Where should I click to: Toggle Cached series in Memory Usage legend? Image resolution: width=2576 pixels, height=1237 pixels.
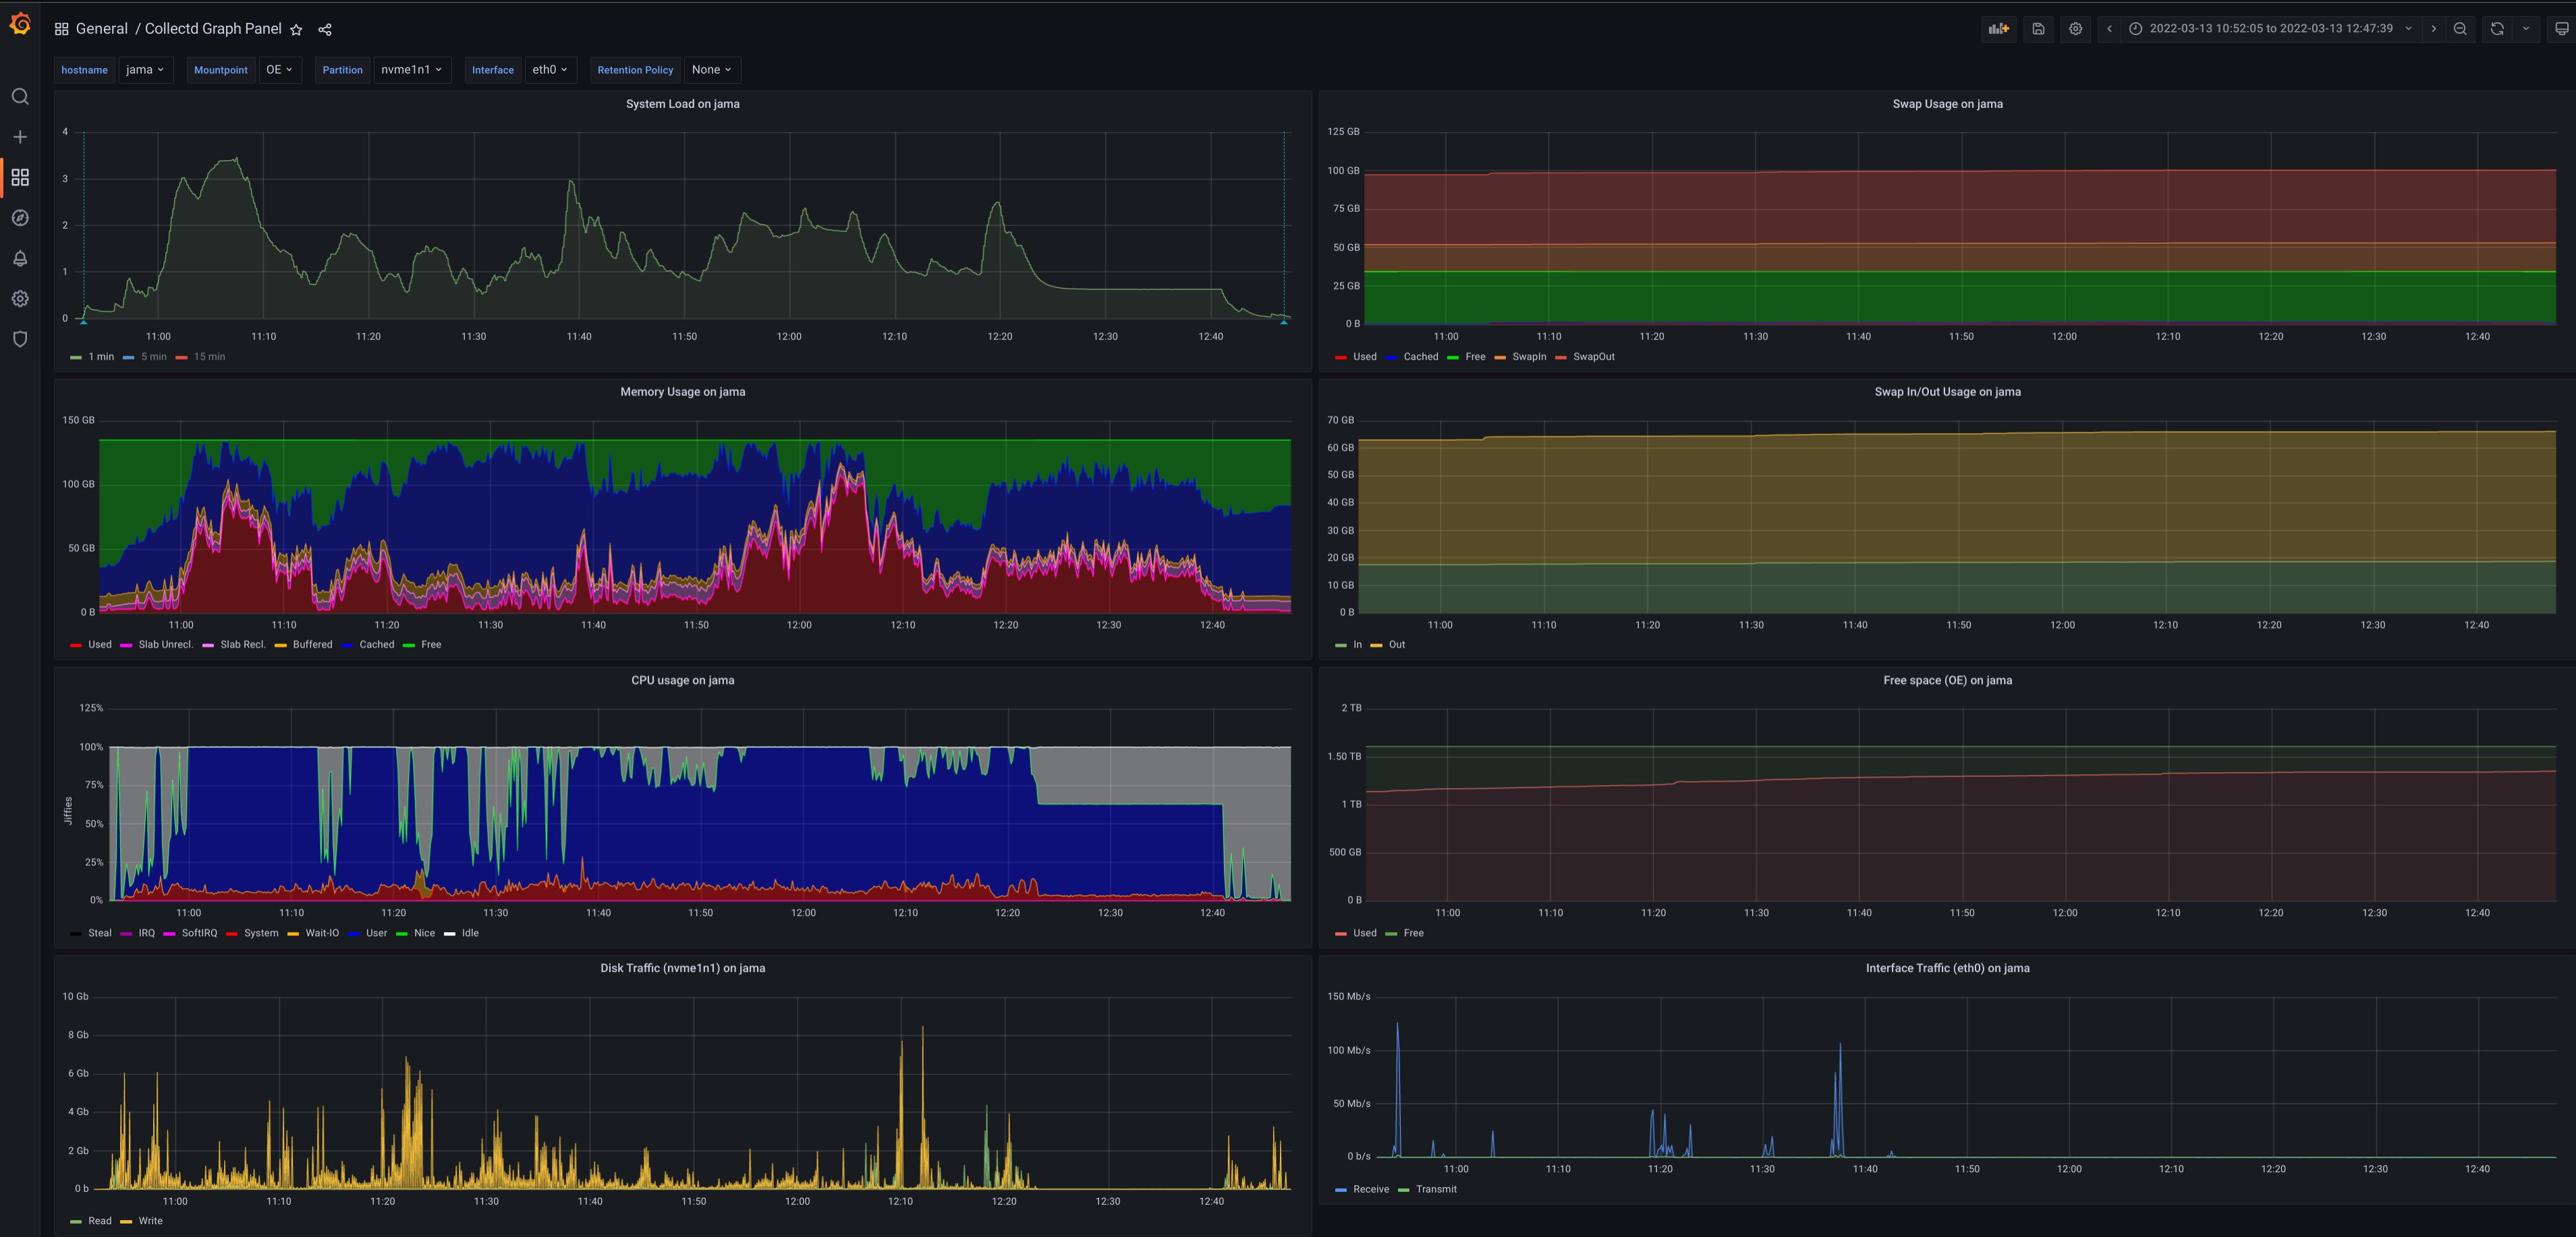tap(376, 645)
